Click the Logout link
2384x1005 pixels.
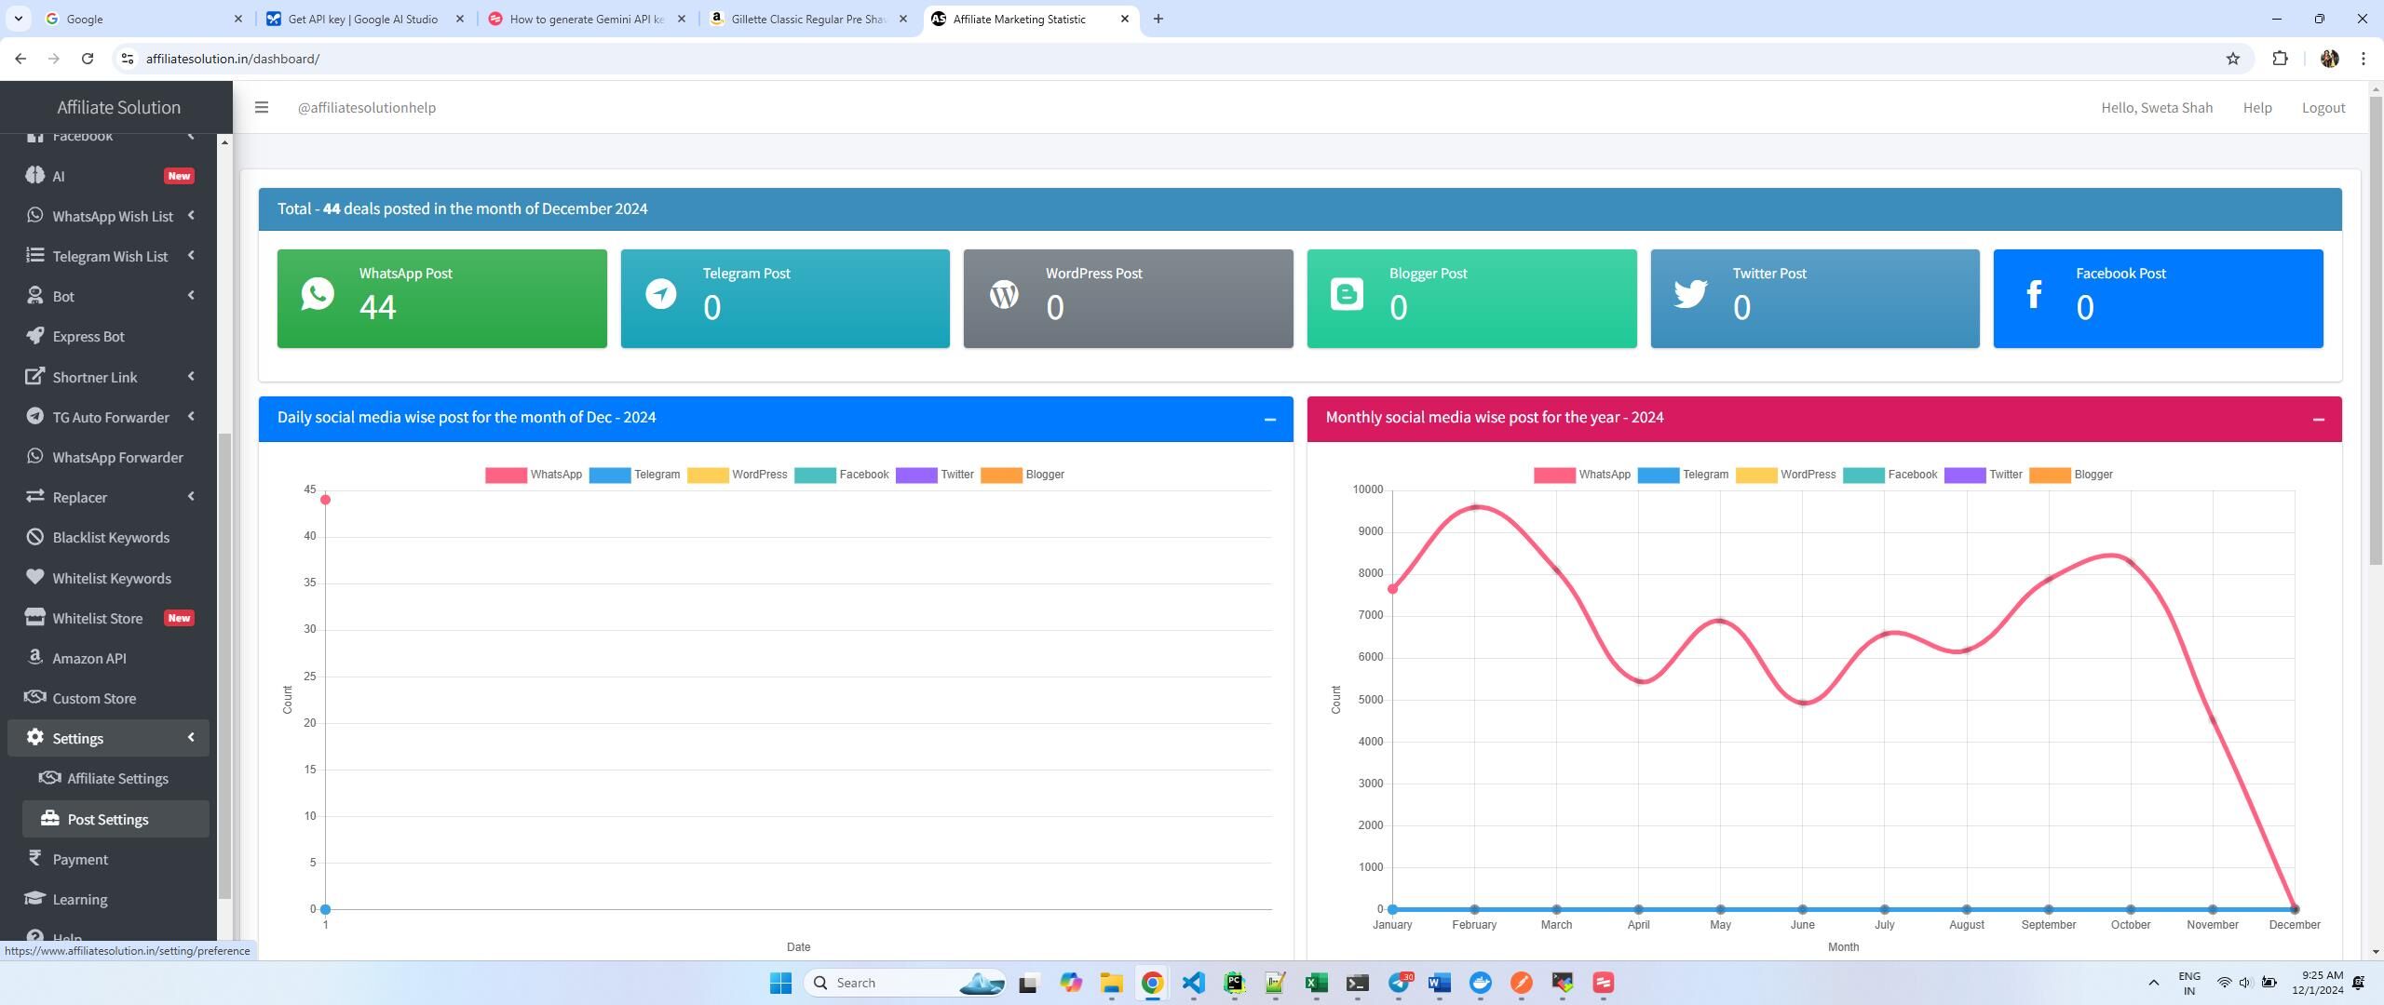pyautogui.click(x=2323, y=108)
